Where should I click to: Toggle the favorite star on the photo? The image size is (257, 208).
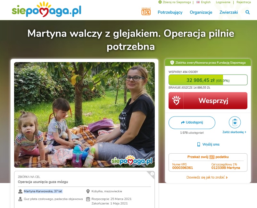[x=149, y=68]
